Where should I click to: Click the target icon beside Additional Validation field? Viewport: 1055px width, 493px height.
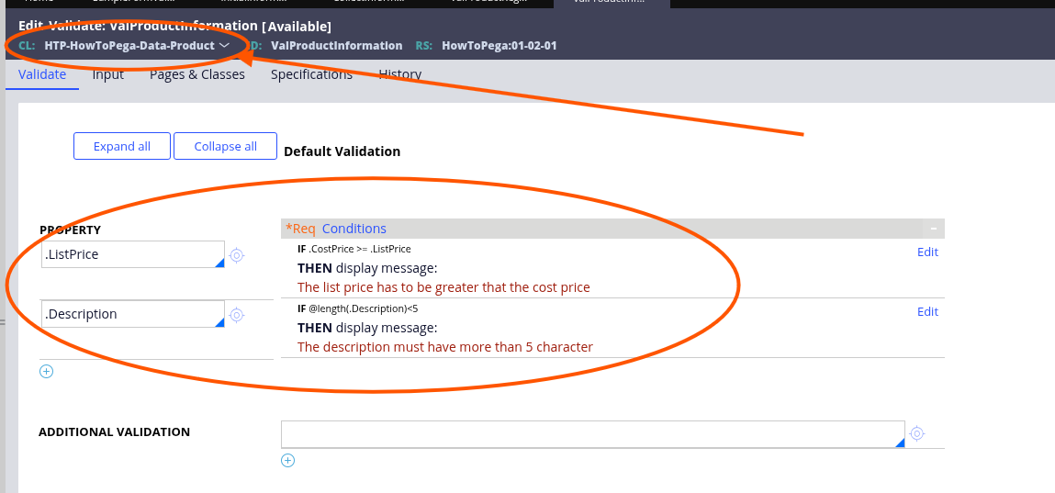click(x=915, y=433)
